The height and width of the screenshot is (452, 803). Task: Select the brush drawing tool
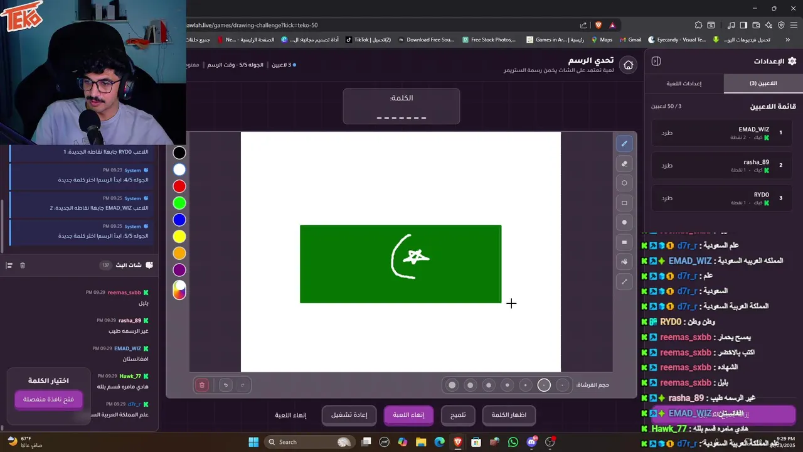point(624,144)
